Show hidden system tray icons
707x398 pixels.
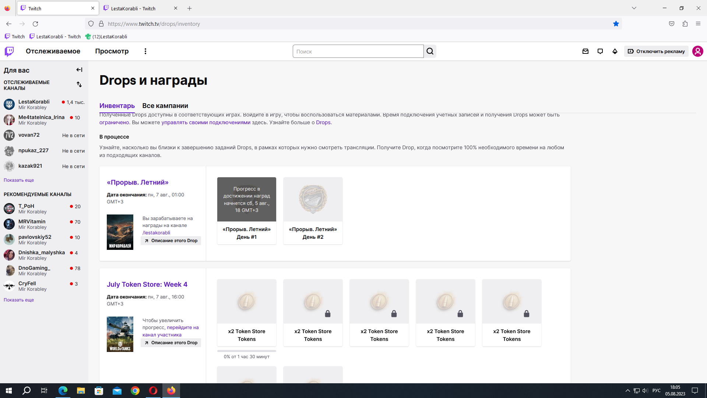pos(627,391)
